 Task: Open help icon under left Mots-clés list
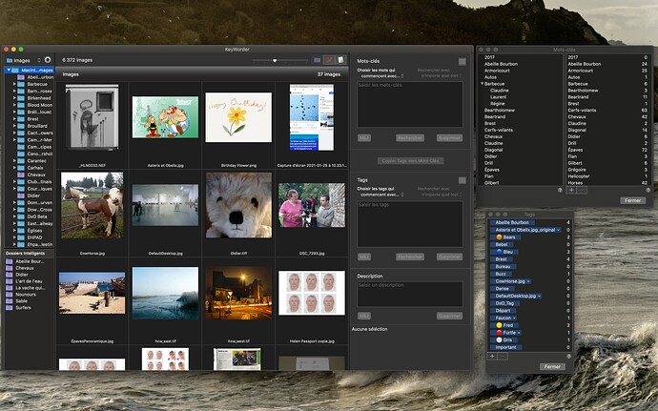point(560,190)
